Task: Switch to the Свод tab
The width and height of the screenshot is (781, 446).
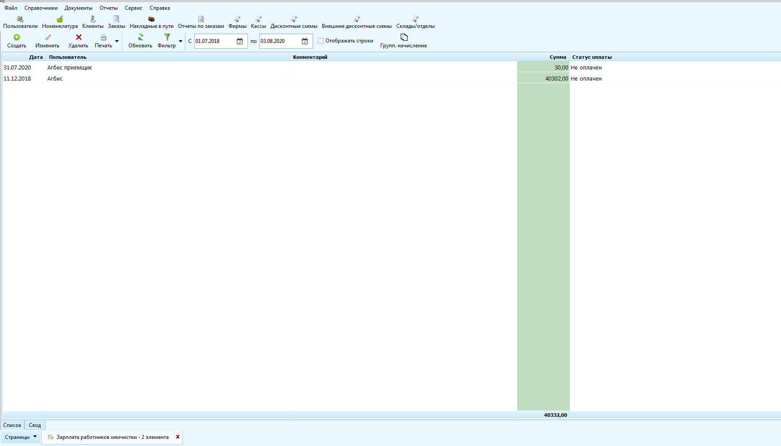Action: [35, 425]
